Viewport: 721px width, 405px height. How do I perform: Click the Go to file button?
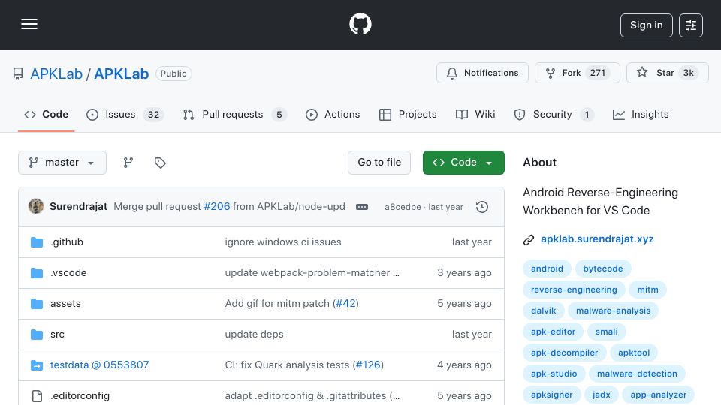click(x=379, y=163)
